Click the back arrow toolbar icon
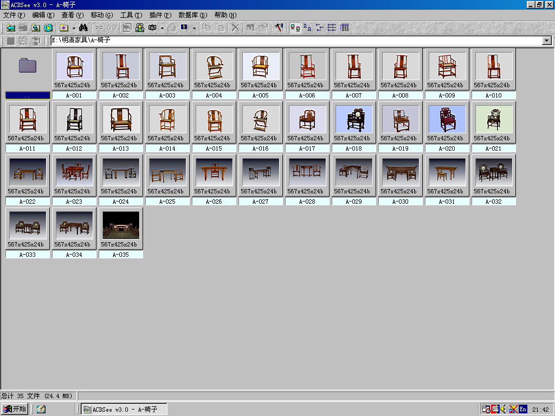The width and height of the screenshot is (555, 416). pos(10,28)
